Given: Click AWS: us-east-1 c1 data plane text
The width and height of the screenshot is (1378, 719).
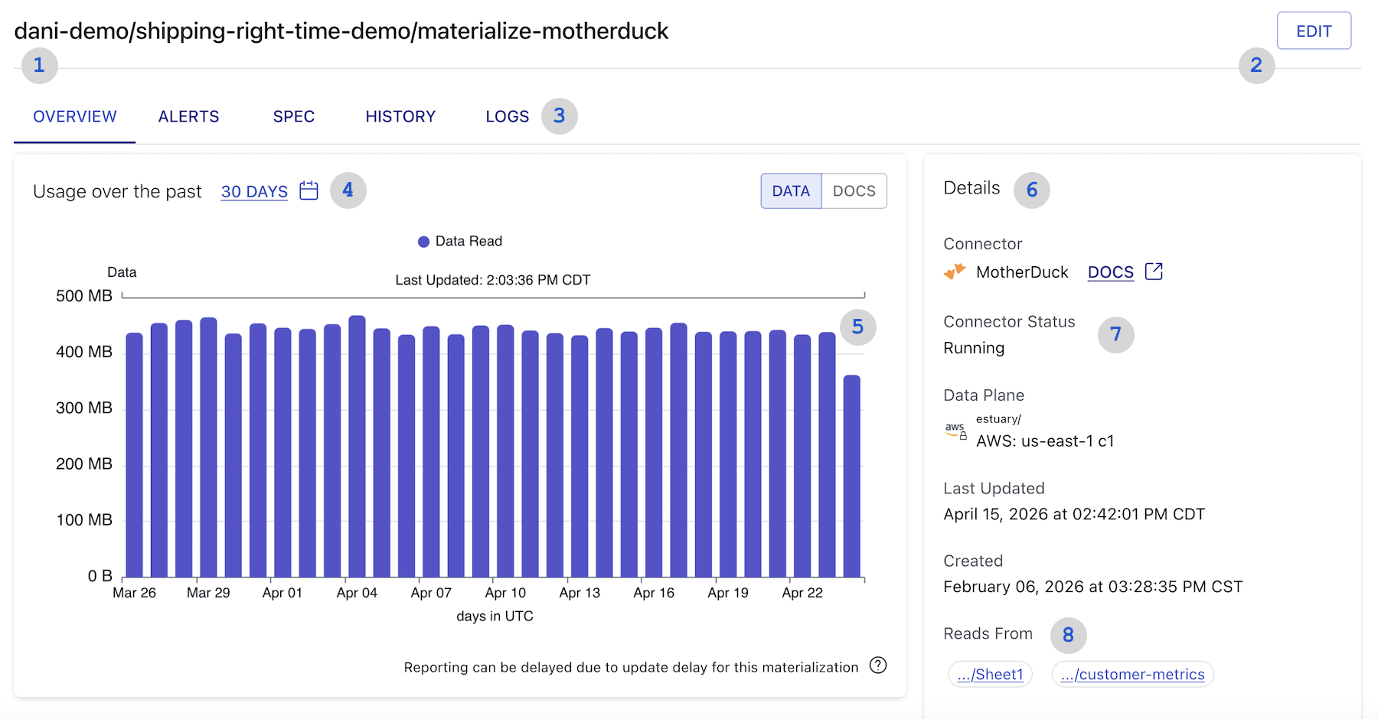Looking at the screenshot, I should coord(1045,441).
